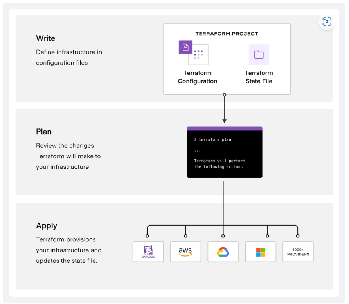The width and height of the screenshot is (349, 304).
Task: Select the Microsoft Azure provider icon
Action: pyautogui.click(x=261, y=252)
